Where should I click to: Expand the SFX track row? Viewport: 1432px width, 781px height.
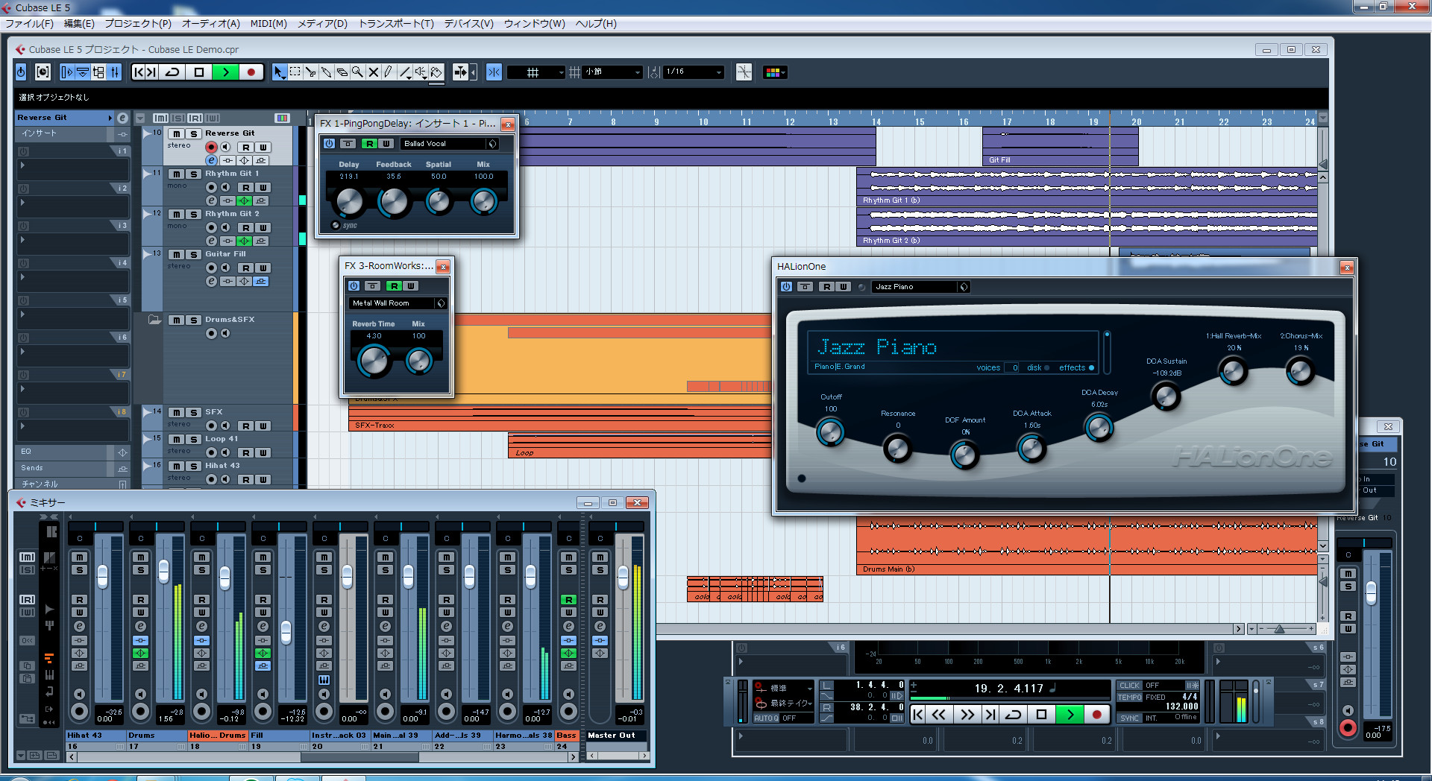(x=147, y=413)
